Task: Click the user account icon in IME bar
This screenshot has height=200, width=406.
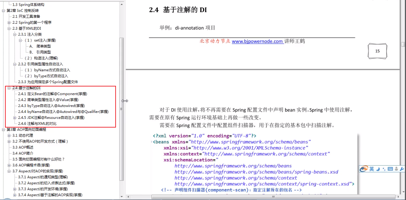Action: click(x=396, y=169)
